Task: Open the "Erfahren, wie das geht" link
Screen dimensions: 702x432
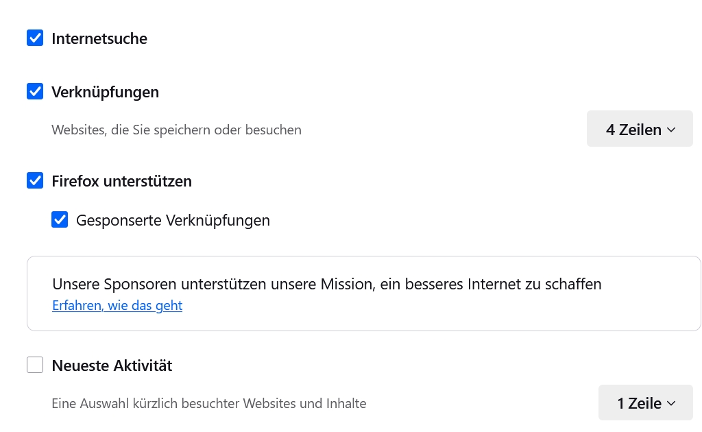Action: click(x=117, y=305)
